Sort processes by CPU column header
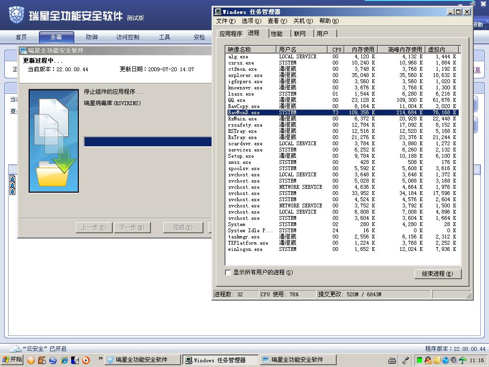Screen dimensions: 489x367 [336, 50]
